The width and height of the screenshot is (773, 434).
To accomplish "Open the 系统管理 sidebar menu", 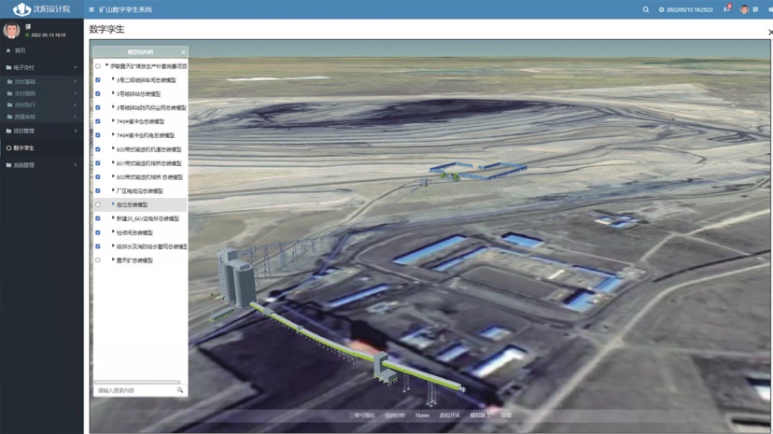I will click(x=41, y=165).
